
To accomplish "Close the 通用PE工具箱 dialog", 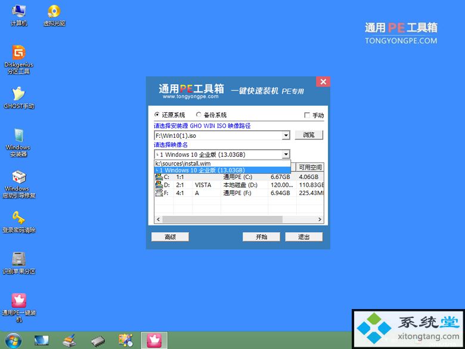I will point(323,82).
